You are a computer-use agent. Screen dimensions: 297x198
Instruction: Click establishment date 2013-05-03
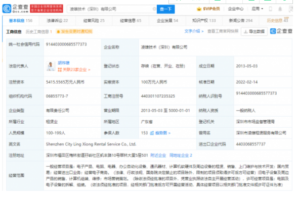(x=247, y=66)
